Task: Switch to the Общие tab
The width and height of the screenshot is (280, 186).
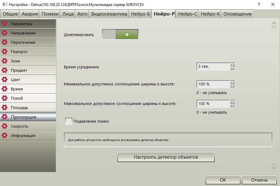Action: coord(10,14)
